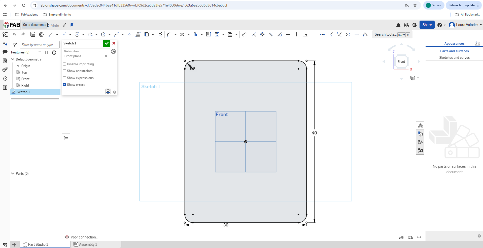Viewport: 483px width, 248px height.
Task: Select the Center point circle tool
Action: point(77,34)
